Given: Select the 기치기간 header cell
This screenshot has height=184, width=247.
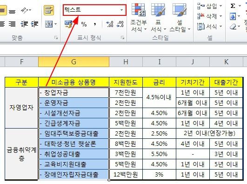Looking at the screenshot, I should (193, 82).
